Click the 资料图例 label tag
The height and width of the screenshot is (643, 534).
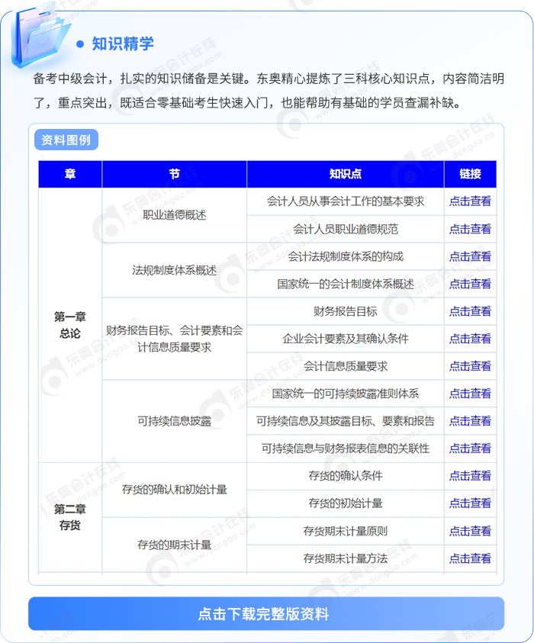pyautogui.click(x=66, y=140)
